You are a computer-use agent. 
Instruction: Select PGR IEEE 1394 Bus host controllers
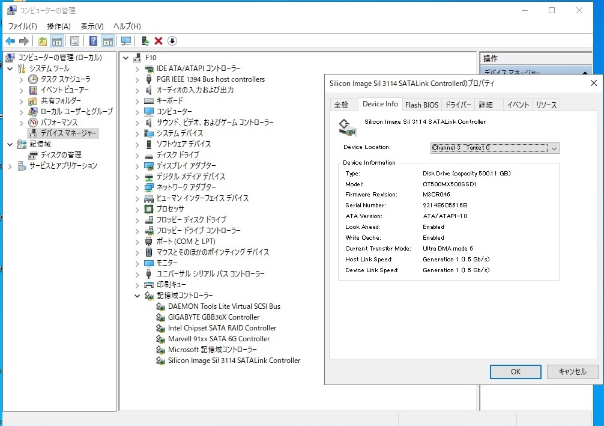(x=210, y=79)
